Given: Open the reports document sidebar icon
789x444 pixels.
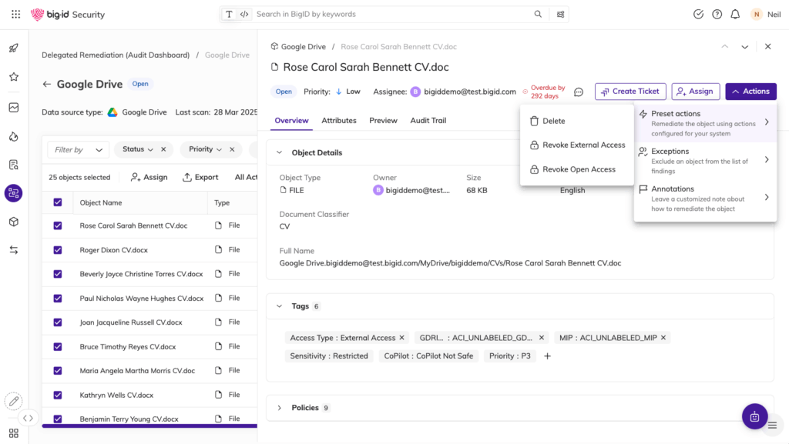Looking at the screenshot, I should coord(14,165).
